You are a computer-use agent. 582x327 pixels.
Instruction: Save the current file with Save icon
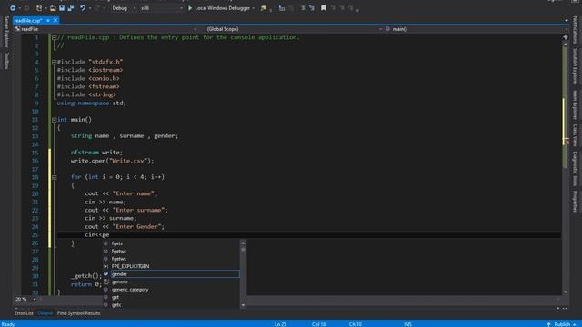(x=62, y=8)
